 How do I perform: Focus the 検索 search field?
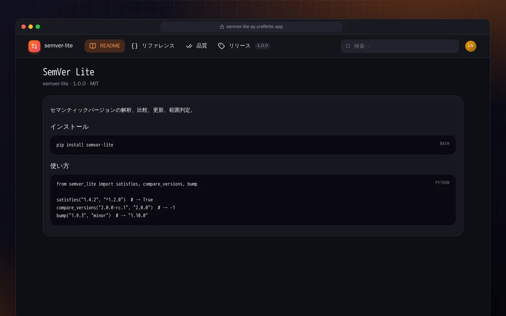point(400,46)
